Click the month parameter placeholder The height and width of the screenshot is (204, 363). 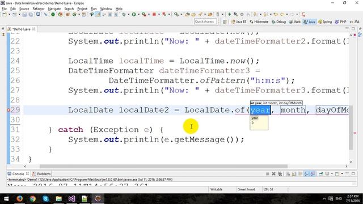pos(293,110)
